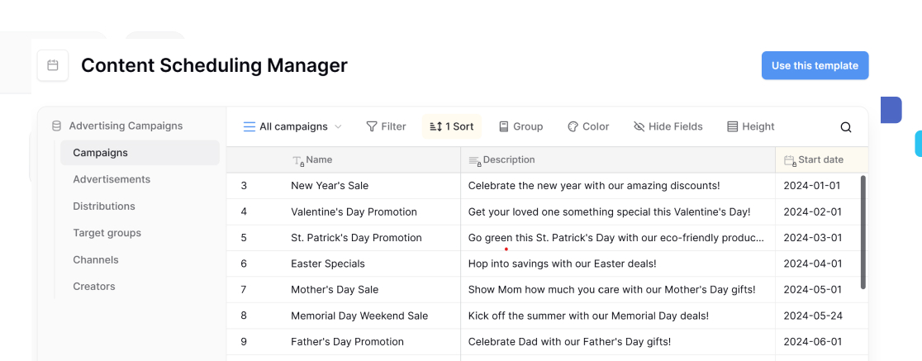Open the row Height options
The image size is (922, 361).
751,126
